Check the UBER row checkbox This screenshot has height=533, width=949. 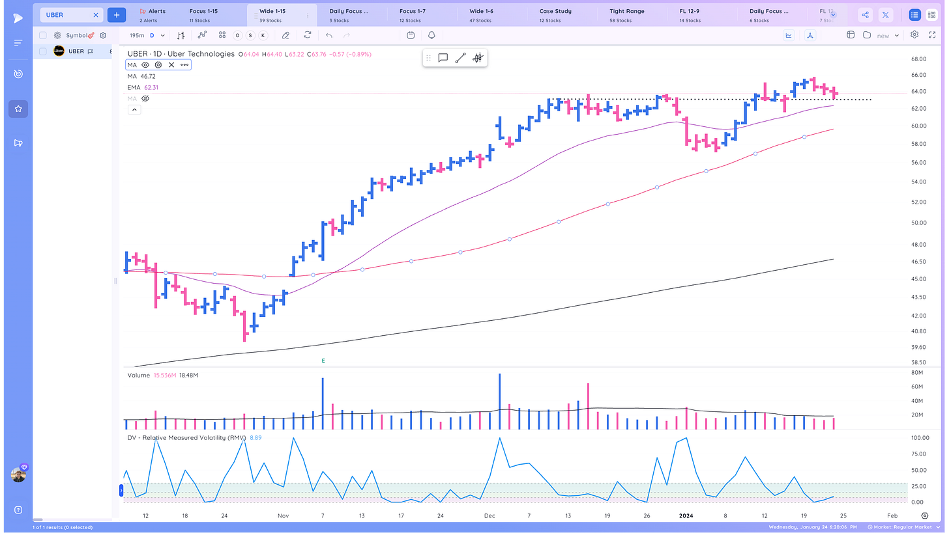pyautogui.click(x=42, y=51)
